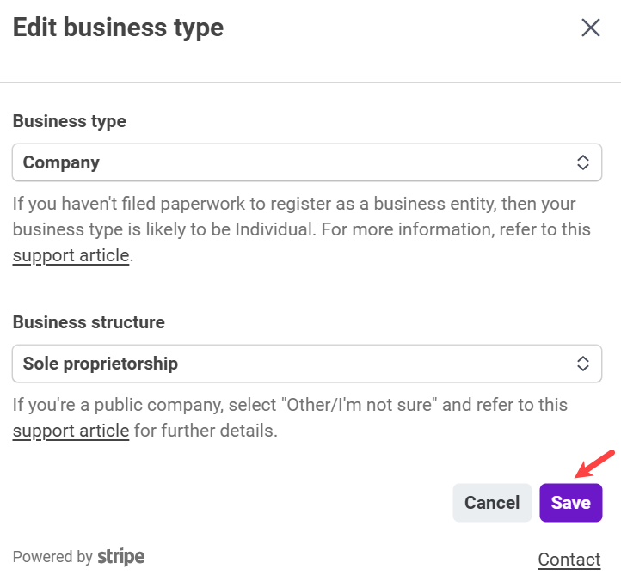The height and width of the screenshot is (581, 621).
Task: Select the "Company" value text
Action: click(x=61, y=162)
